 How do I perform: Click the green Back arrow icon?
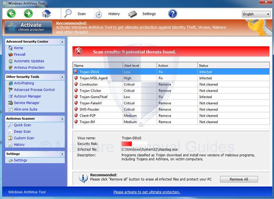[11, 13]
